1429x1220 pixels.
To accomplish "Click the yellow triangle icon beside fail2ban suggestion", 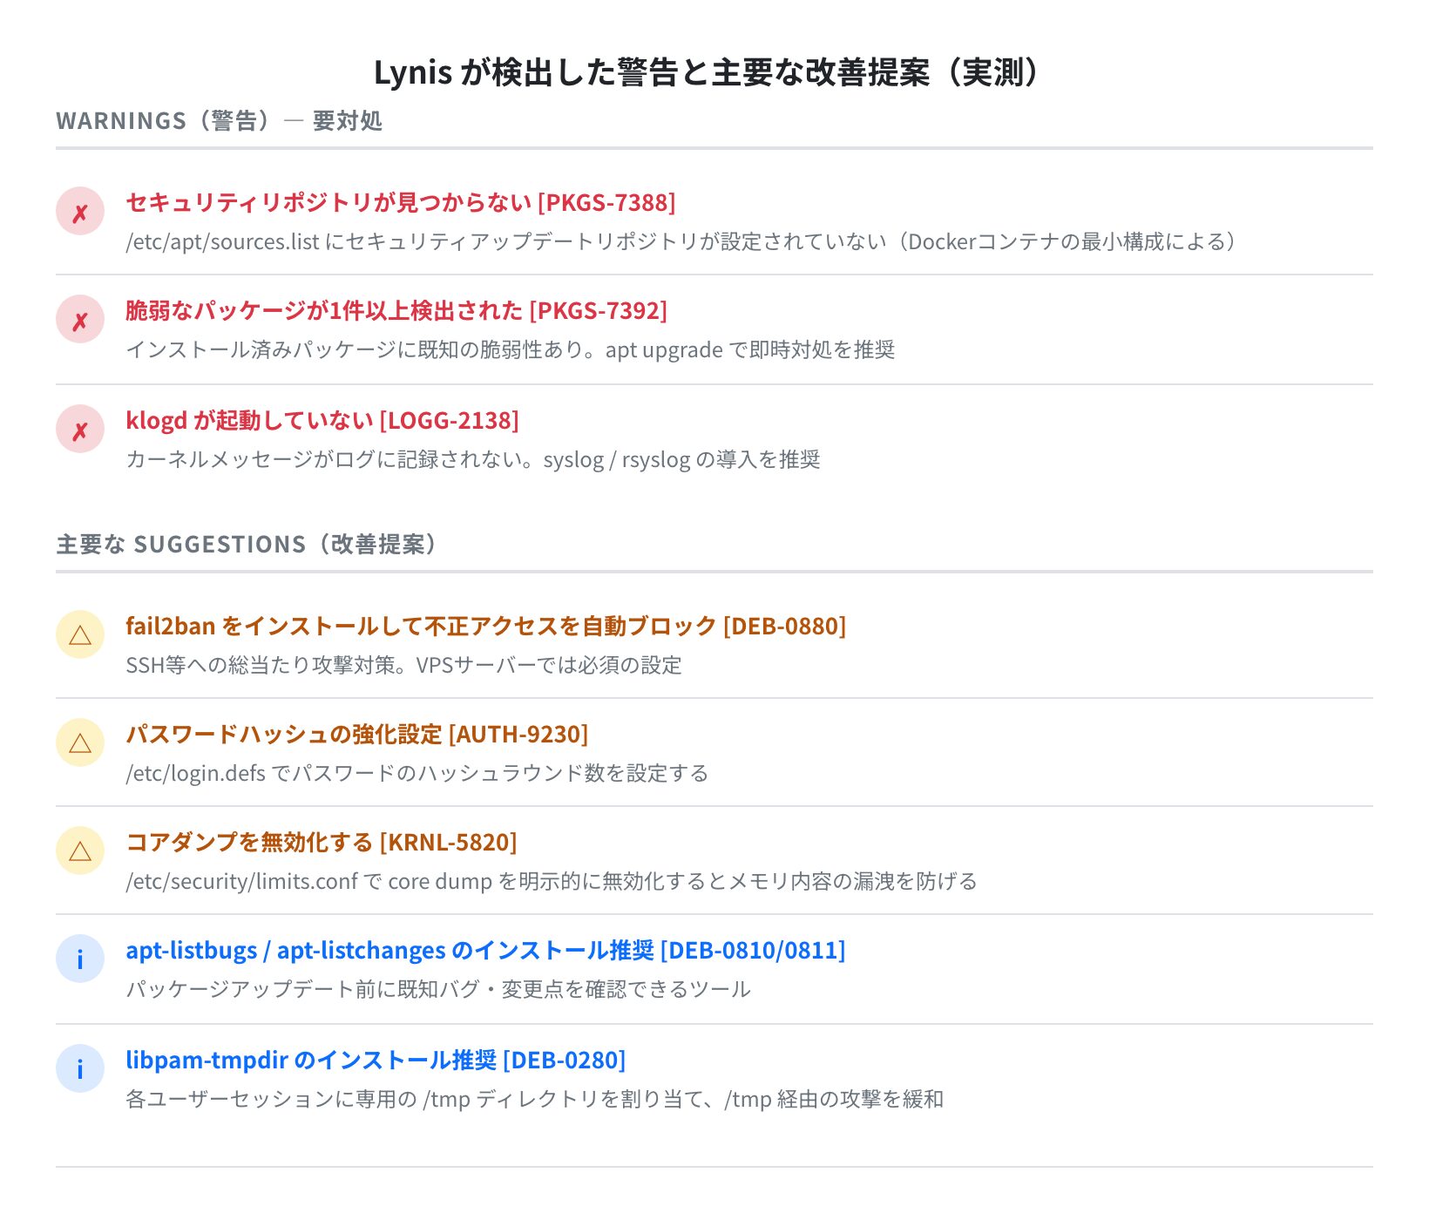I will (80, 634).
